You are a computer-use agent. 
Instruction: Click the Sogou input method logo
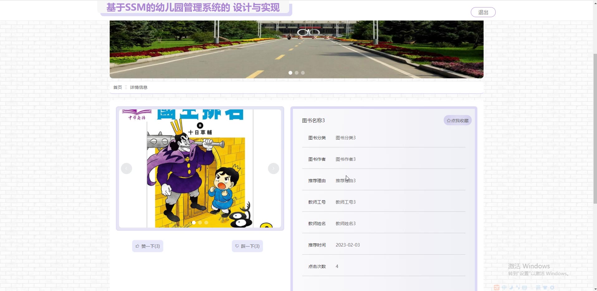point(497,288)
